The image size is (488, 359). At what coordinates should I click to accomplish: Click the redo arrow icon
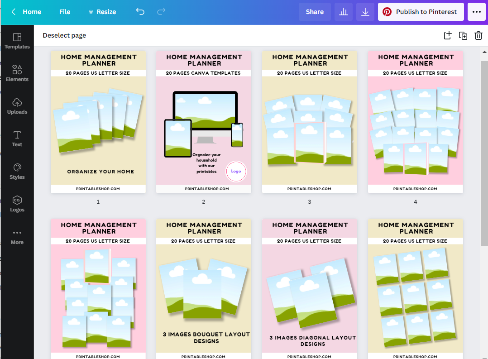click(x=161, y=12)
